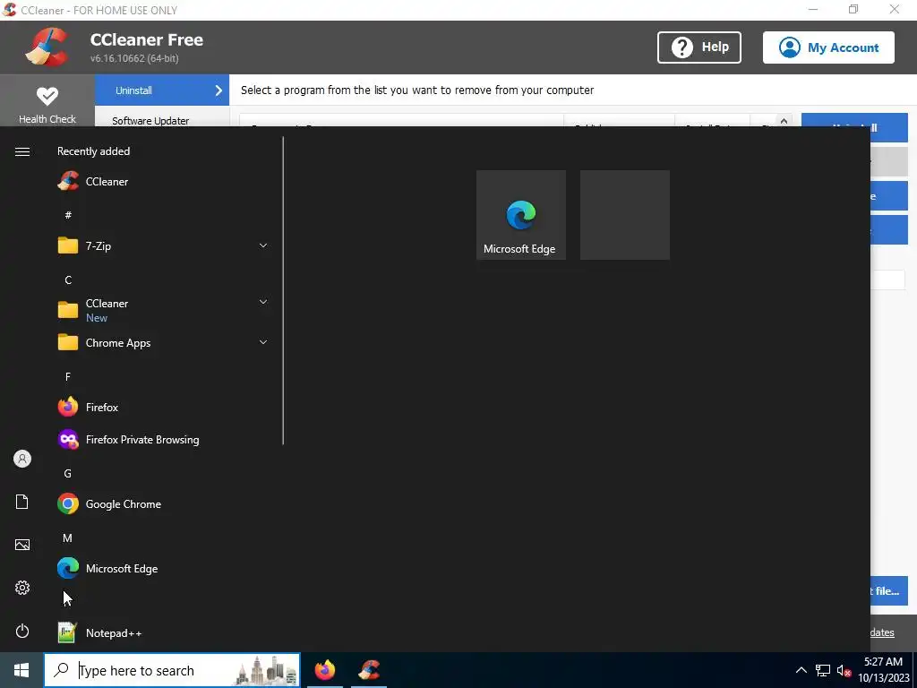
Task: Open the 7-Zip folder icon
Action: (x=68, y=245)
